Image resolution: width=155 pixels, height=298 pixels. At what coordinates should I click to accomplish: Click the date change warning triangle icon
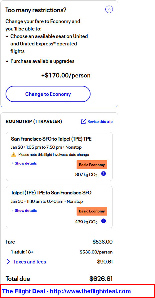coord(14,155)
